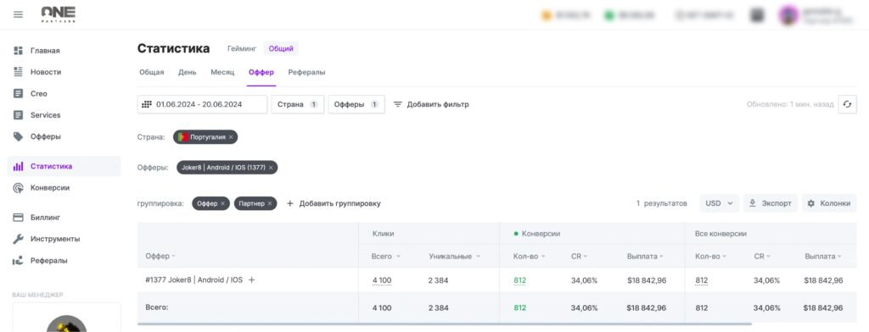The width and height of the screenshot is (869, 332).
Task: Select the Месяц tab
Action: [x=222, y=73]
